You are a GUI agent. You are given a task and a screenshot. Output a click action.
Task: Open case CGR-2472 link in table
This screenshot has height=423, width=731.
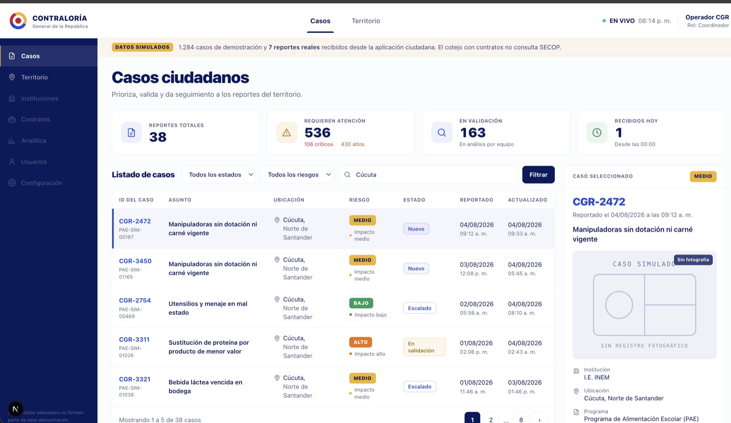135,221
